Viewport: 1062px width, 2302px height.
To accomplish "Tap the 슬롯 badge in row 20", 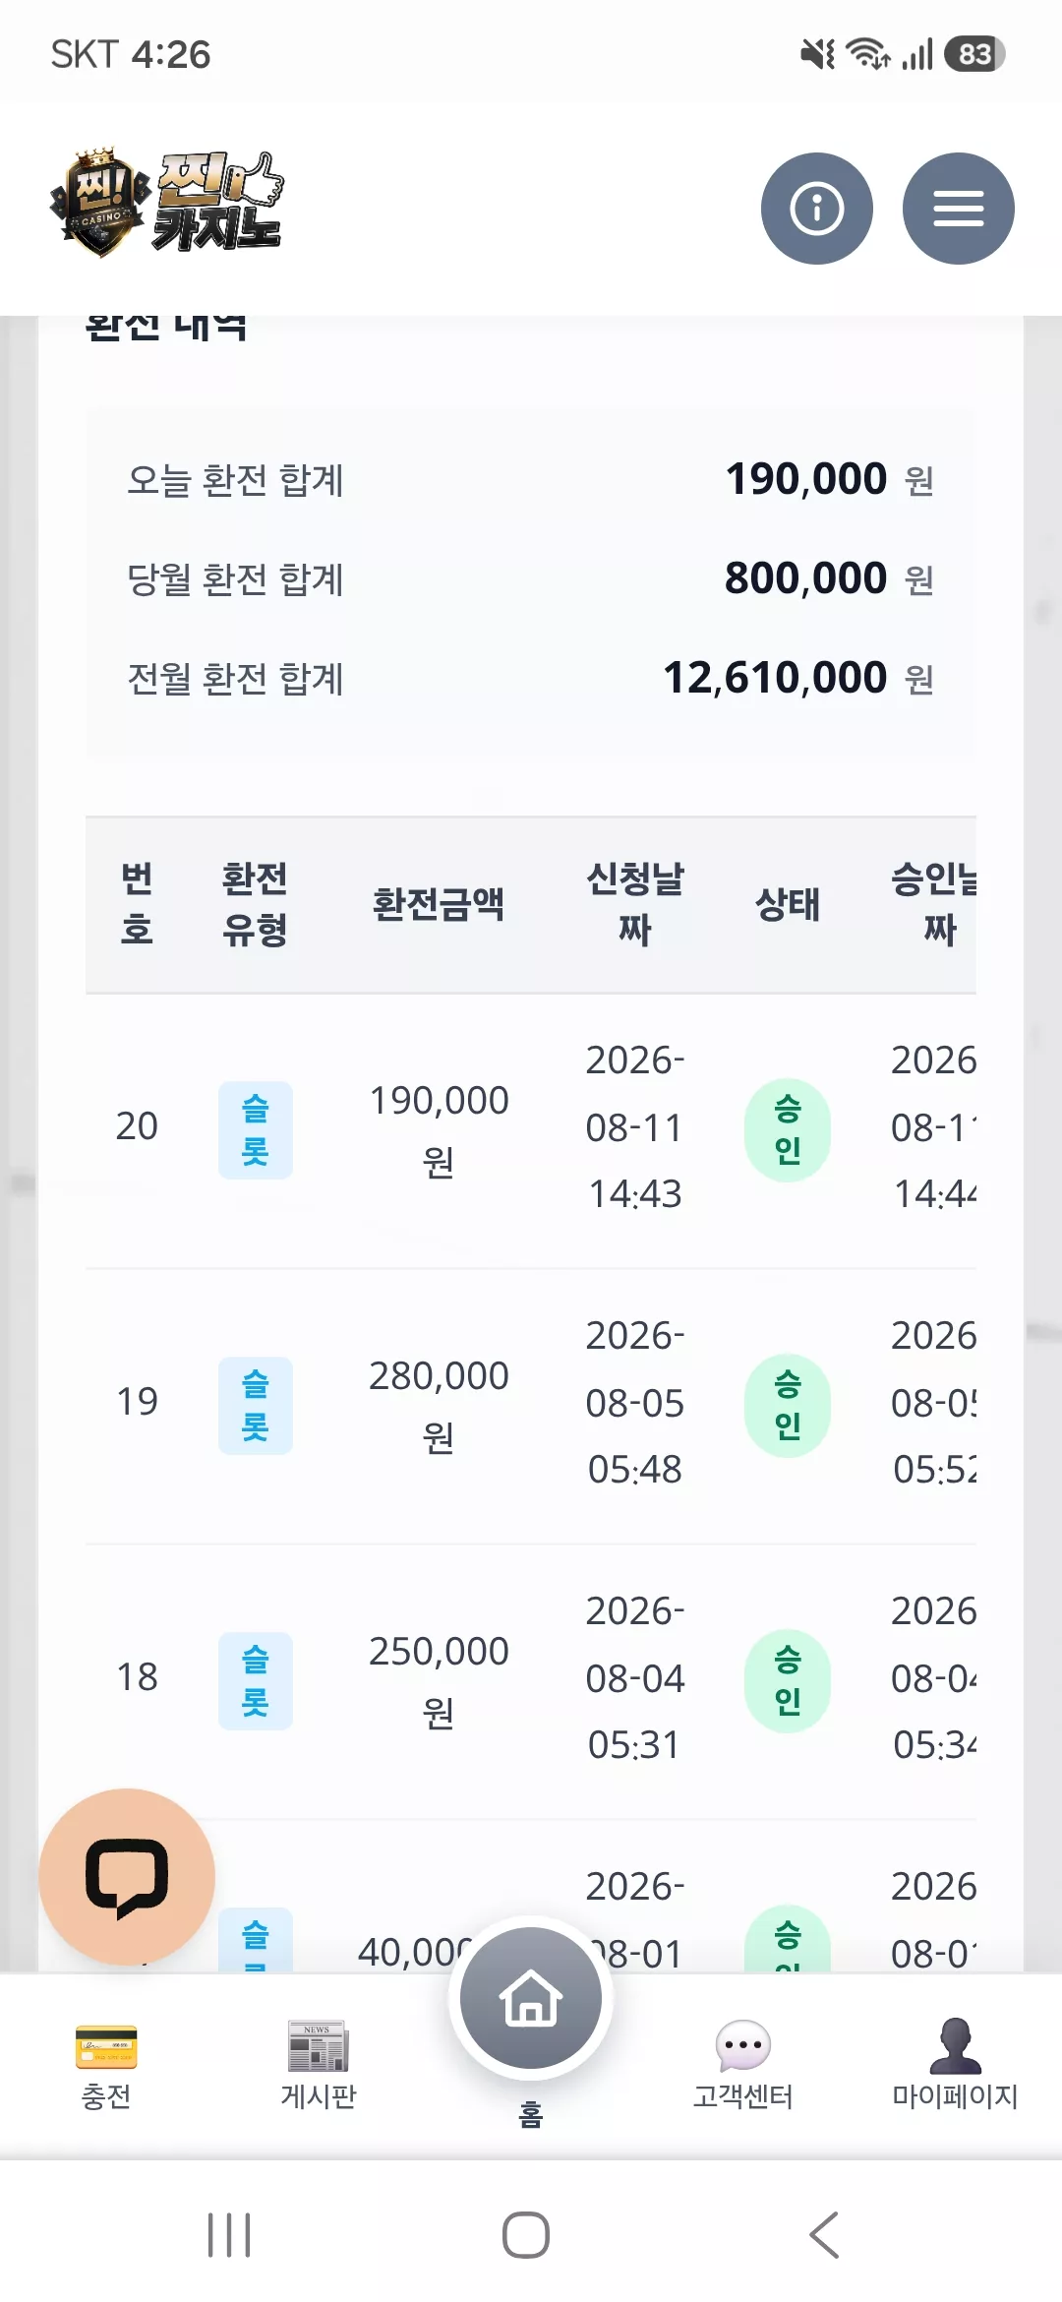I will (256, 1129).
